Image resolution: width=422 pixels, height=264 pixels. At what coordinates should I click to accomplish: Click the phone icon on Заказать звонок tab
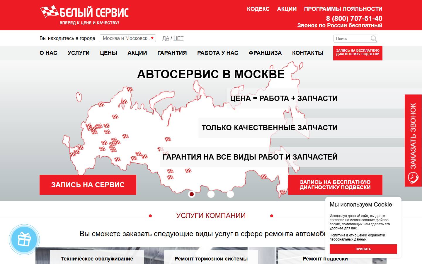coord(413,178)
